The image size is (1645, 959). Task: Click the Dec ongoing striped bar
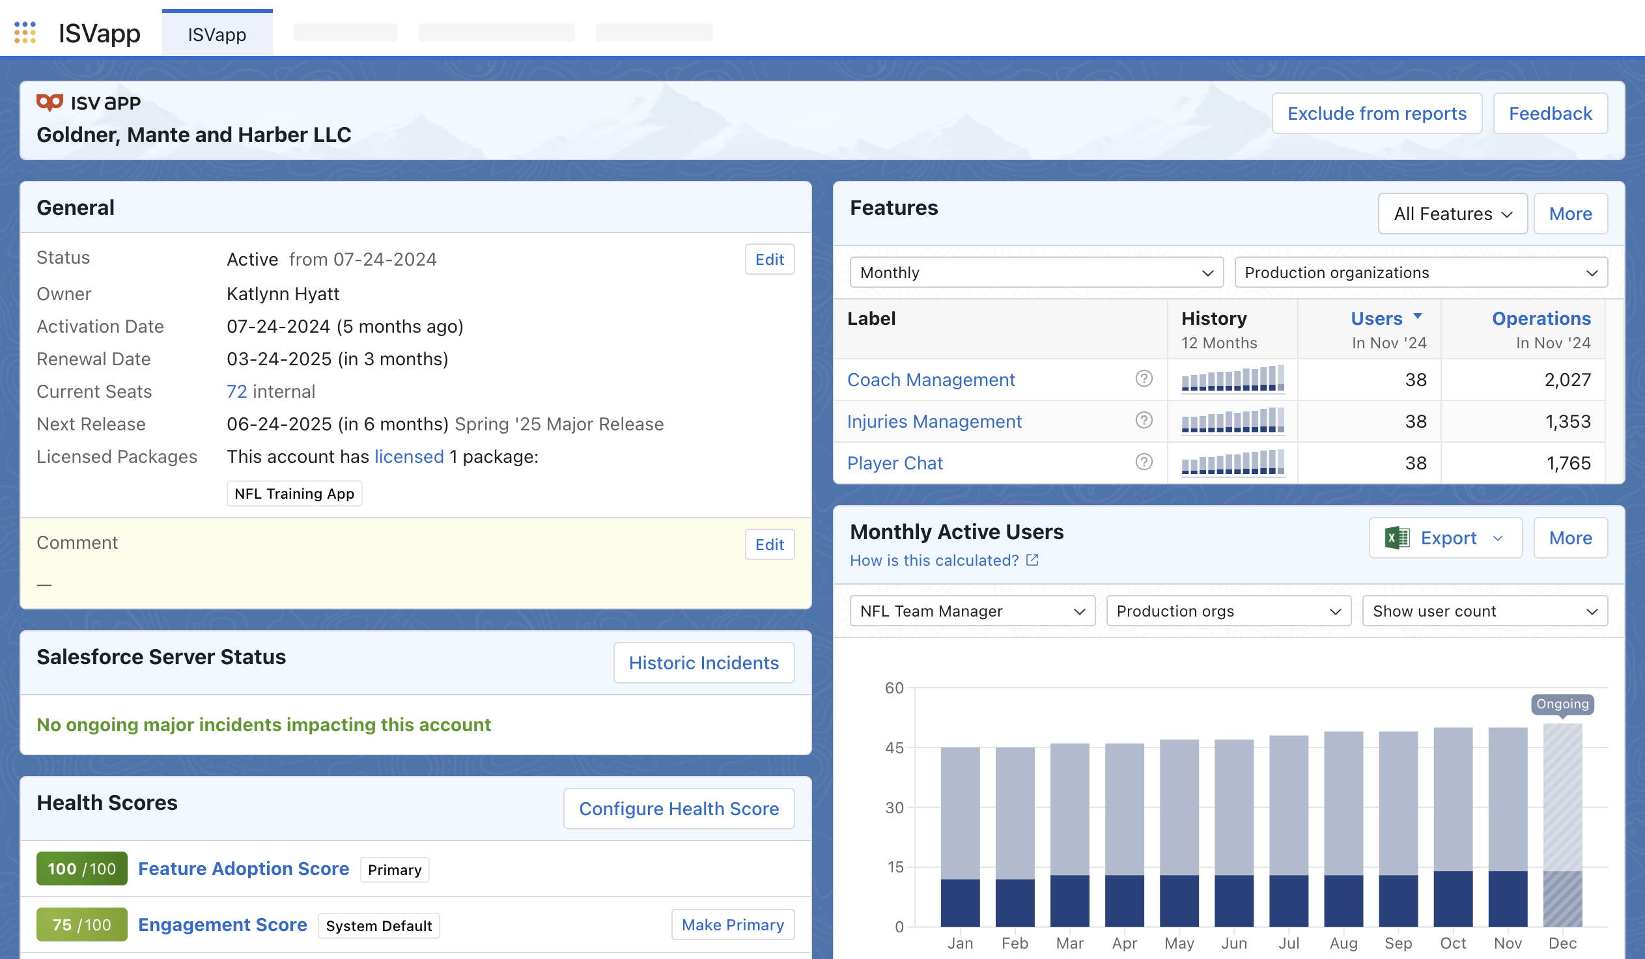(x=1562, y=826)
